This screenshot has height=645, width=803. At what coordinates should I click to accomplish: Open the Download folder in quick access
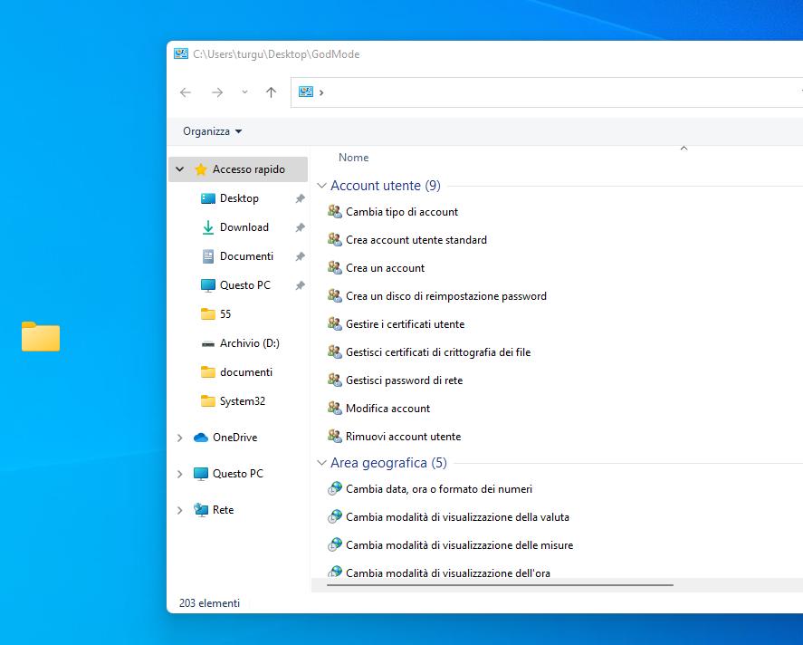[244, 227]
